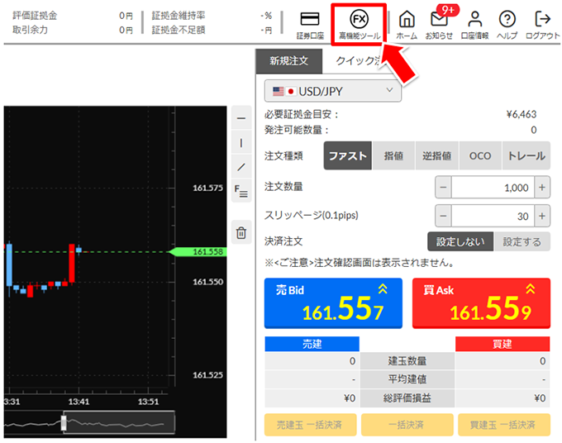The width and height of the screenshot is (562, 443).
Task: Click 買建玉 一括決済 button
Action: coord(504,425)
